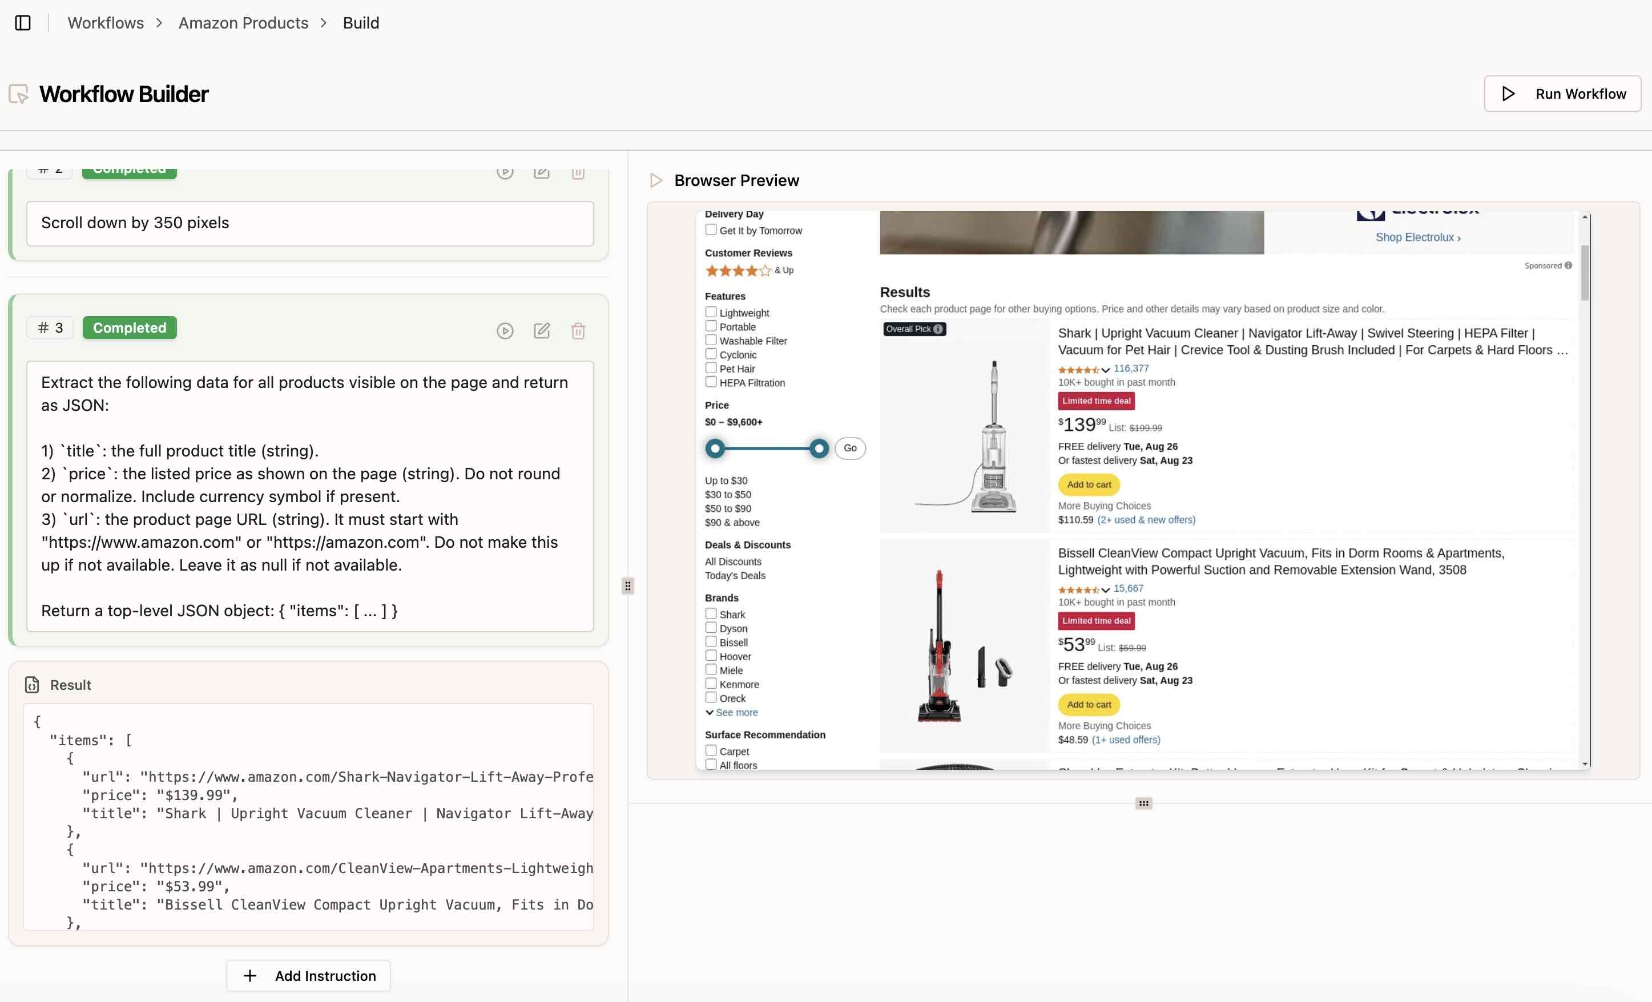Check the Lightweight feature filter
Image resolution: width=1652 pixels, height=1002 pixels.
(x=711, y=312)
